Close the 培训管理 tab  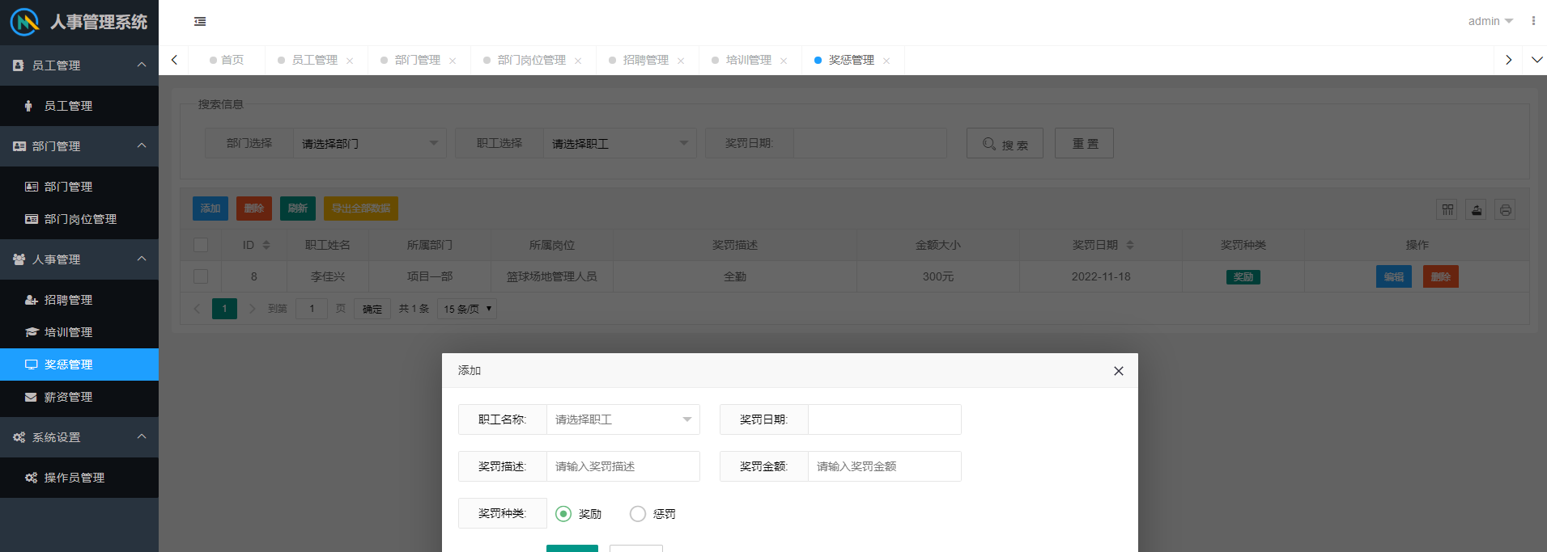point(784,61)
